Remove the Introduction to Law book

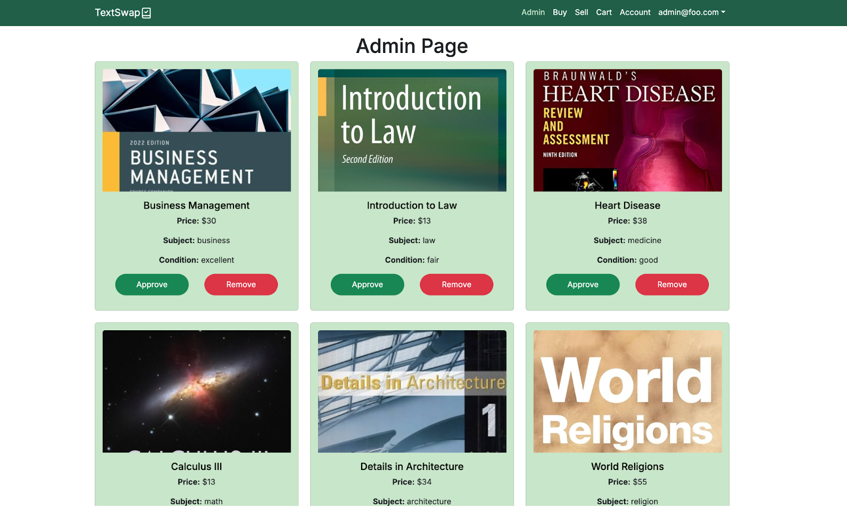coord(456,284)
